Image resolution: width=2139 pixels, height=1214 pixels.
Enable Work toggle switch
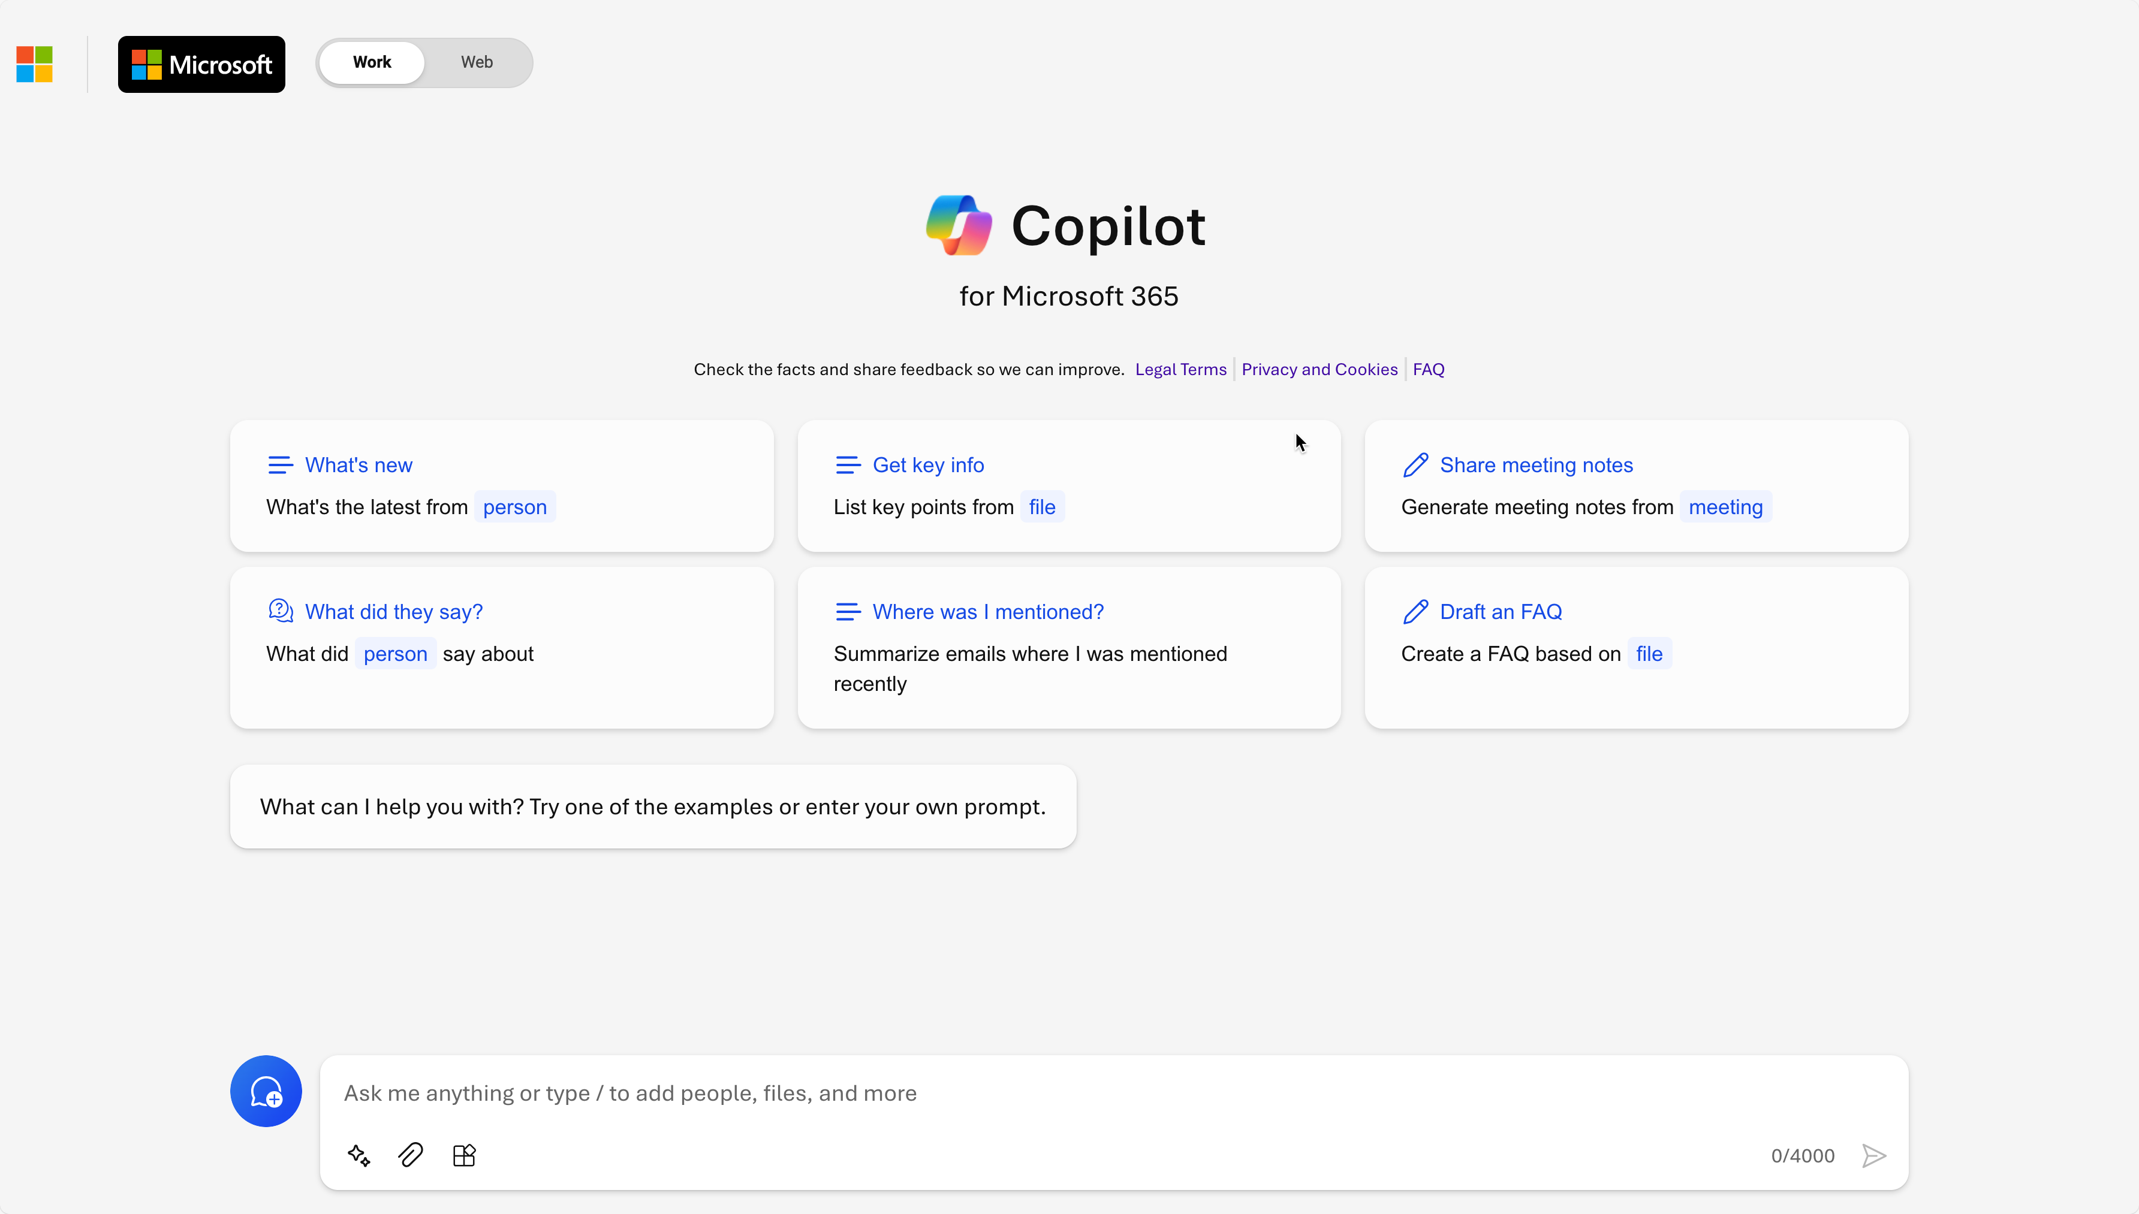point(372,62)
